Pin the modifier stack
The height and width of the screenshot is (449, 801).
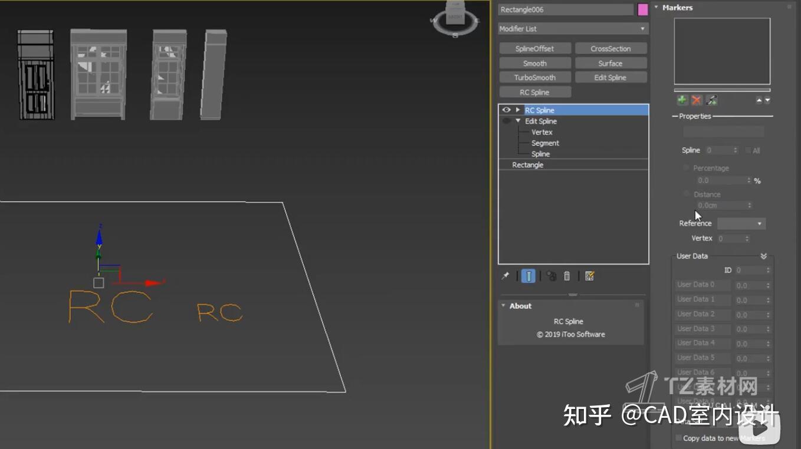pyautogui.click(x=505, y=276)
